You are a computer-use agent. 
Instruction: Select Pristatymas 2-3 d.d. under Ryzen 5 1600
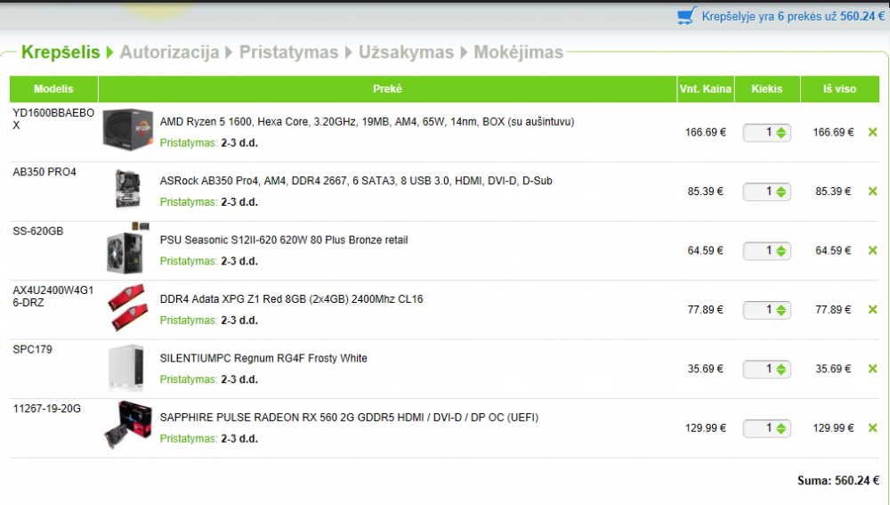[209, 143]
